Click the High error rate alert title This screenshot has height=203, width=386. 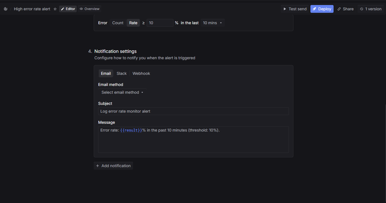32,9
